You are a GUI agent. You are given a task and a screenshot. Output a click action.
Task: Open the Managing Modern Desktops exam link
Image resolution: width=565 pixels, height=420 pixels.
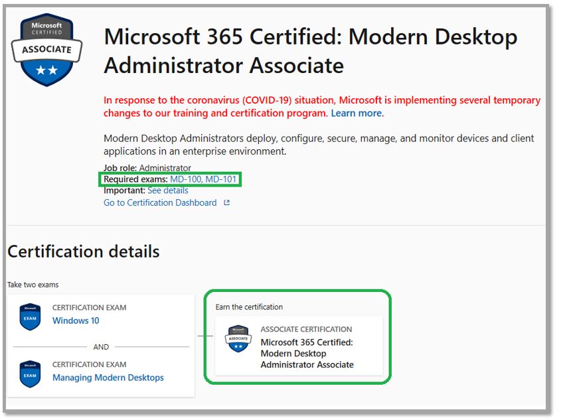[x=108, y=378]
